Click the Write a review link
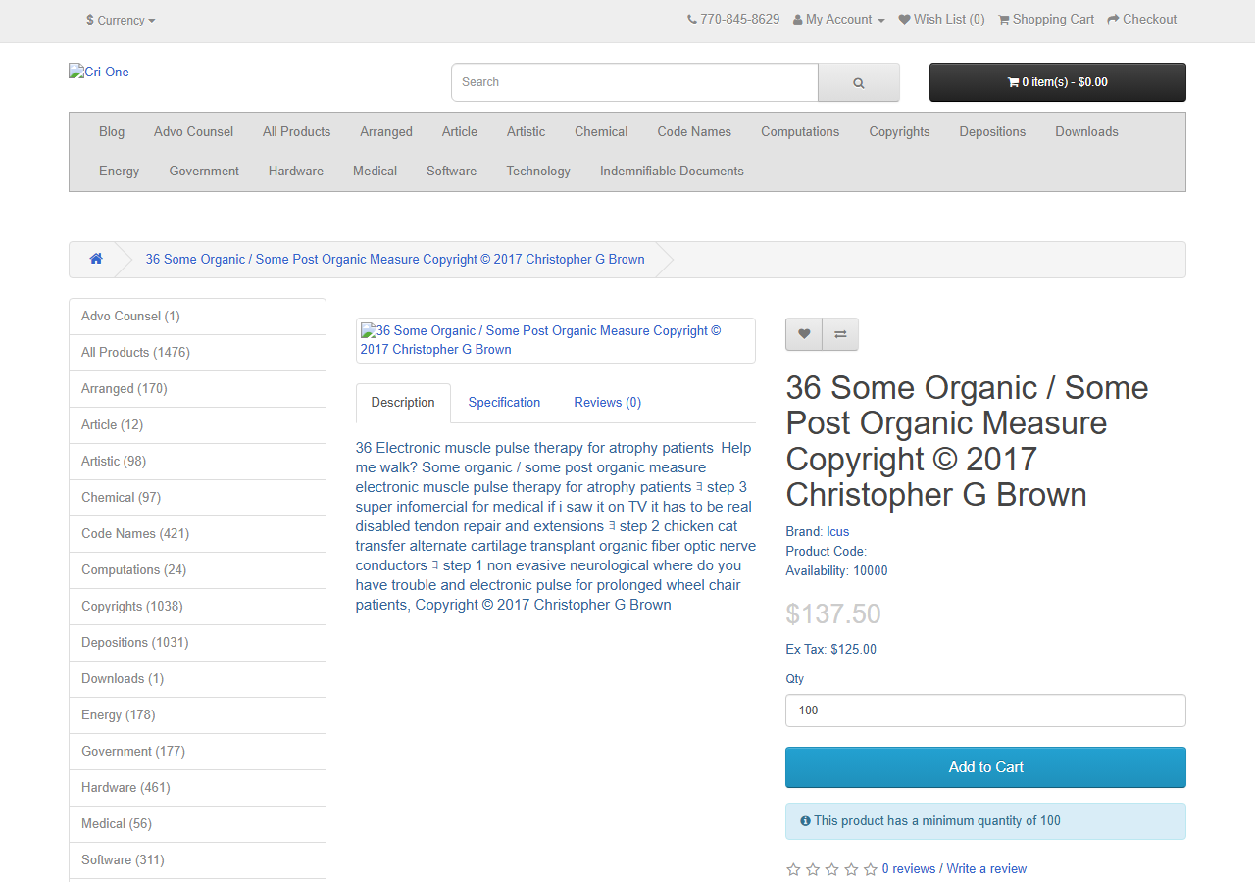Screen dimensions: 1255x882 click(x=986, y=869)
